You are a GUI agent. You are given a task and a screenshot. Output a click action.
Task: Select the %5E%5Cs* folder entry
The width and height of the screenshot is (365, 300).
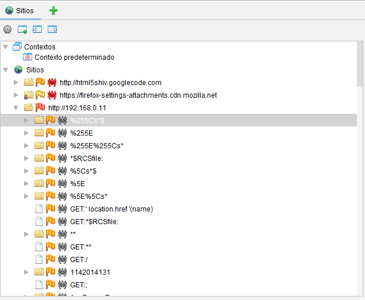(89, 196)
